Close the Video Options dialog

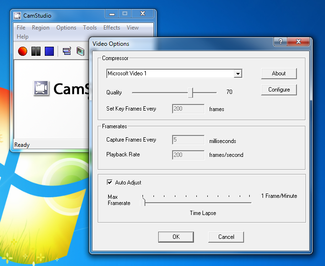(x=300, y=42)
